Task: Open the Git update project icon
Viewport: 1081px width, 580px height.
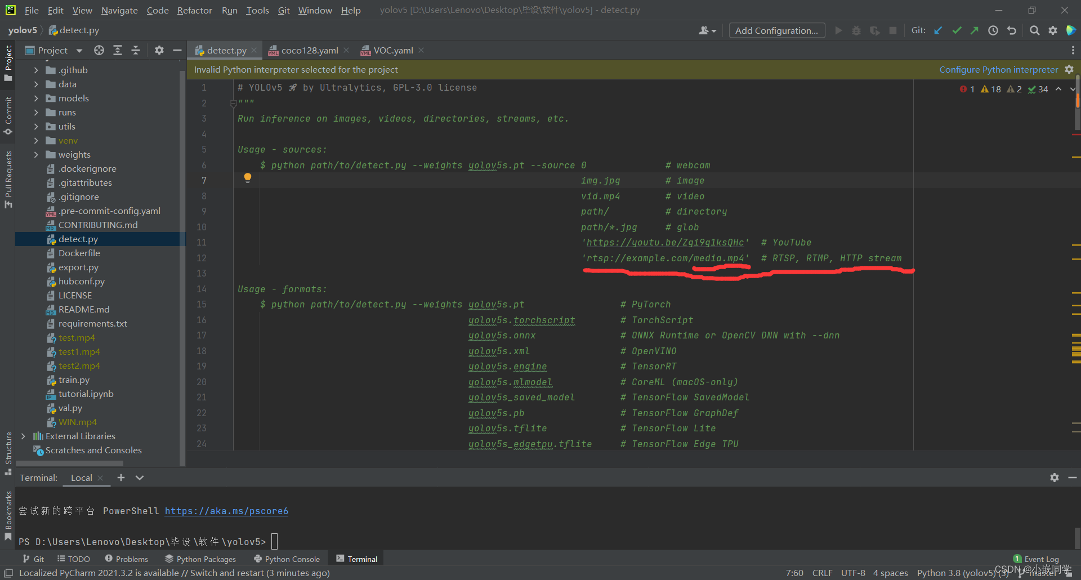Action: (x=938, y=30)
